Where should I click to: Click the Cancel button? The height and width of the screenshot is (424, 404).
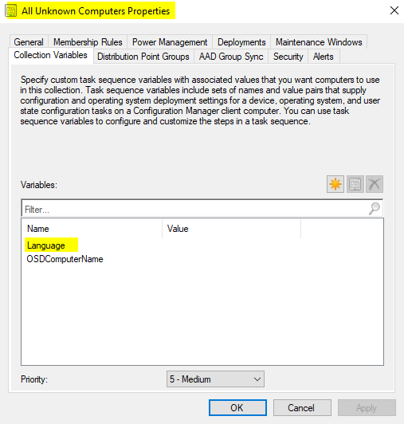click(302, 407)
